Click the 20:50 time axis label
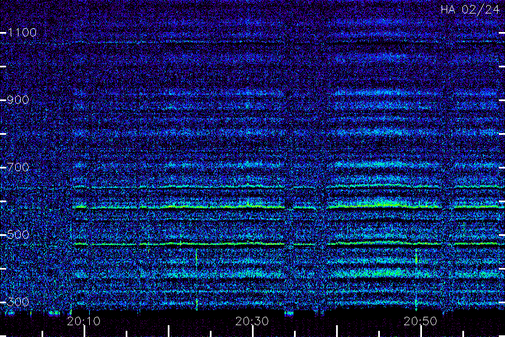505x337 pixels. 420,321
